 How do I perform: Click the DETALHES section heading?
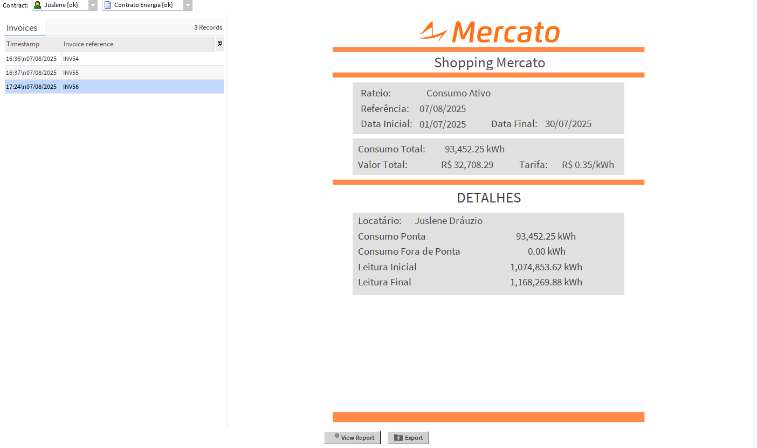(x=489, y=198)
